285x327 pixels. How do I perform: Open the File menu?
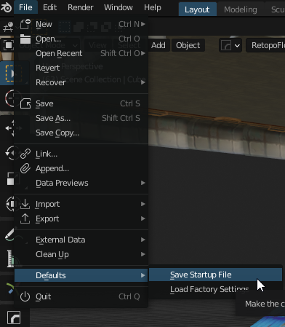point(25,7)
